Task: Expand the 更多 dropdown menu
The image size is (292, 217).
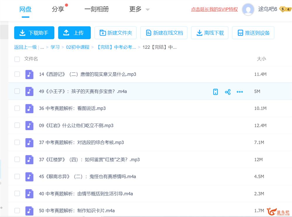Action: pos(139,9)
